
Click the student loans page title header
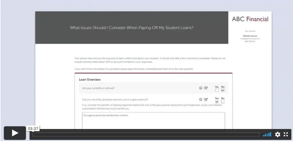[x=132, y=28]
